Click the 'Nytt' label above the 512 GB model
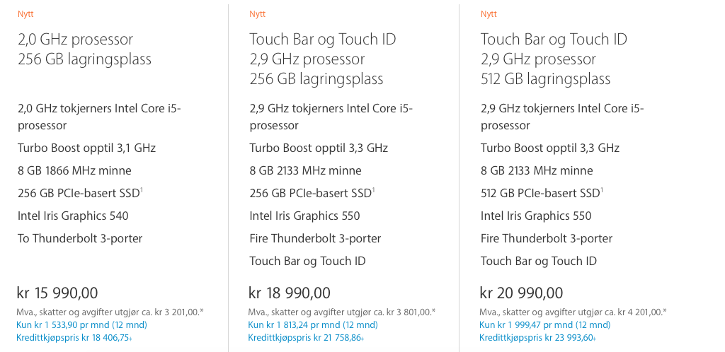This screenshot has height=352, width=725. pyautogui.click(x=489, y=14)
